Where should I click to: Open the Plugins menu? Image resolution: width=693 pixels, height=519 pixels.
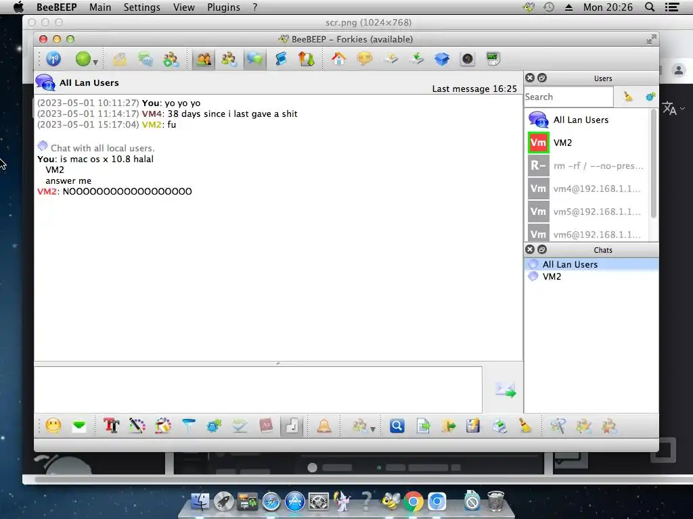223,7
